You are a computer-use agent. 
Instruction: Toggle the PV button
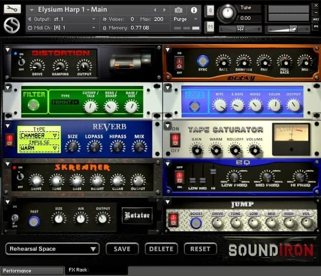pyautogui.click(x=316, y=26)
